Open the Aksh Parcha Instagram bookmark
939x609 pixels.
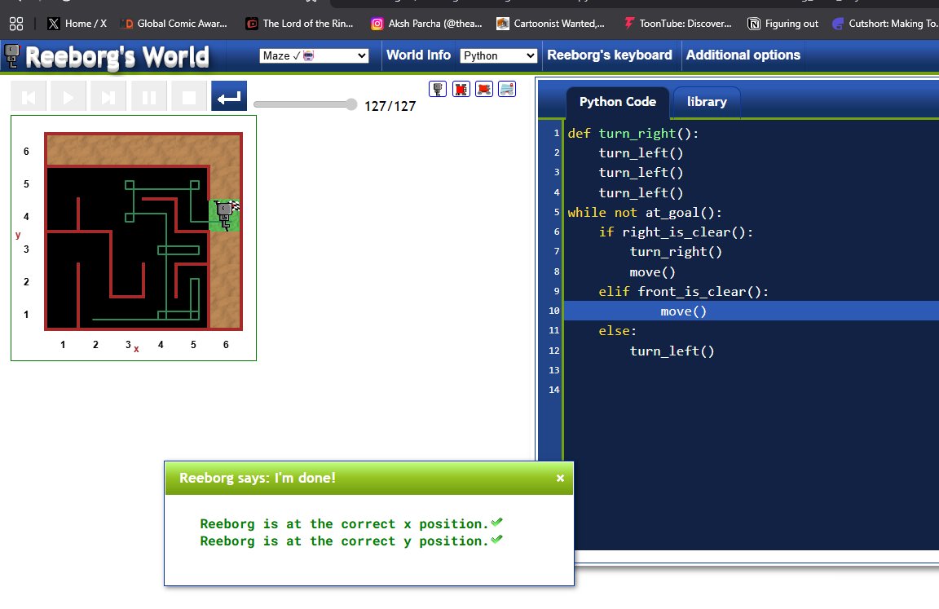pos(426,24)
